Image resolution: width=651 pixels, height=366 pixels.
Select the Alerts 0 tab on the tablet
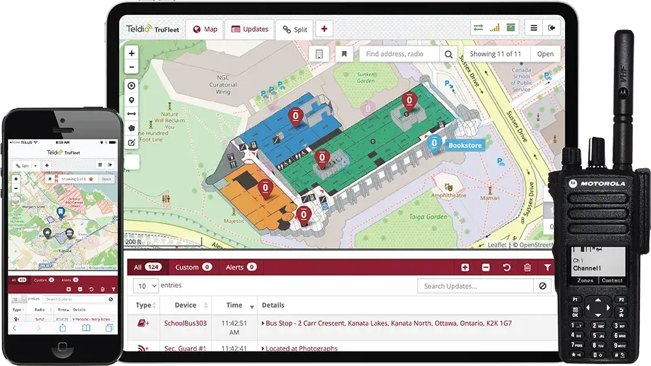(241, 267)
